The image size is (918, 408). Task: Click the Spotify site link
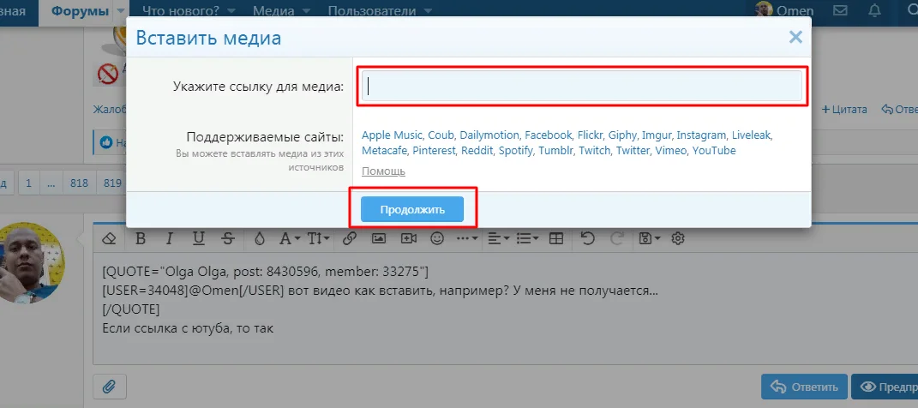coord(515,151)
